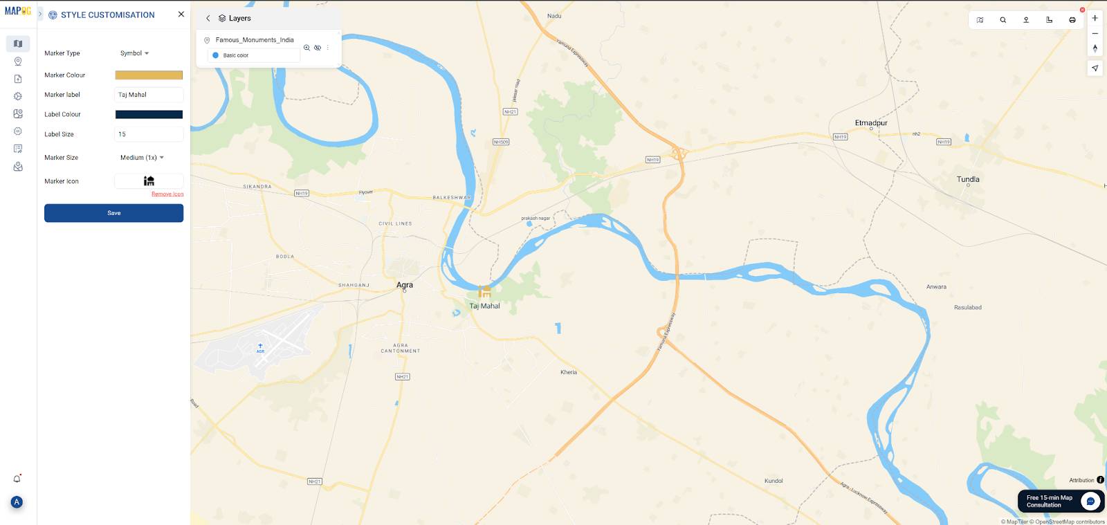Select Basic color style entry
The height and width of the screenshot is (525, 1107).
(x=254, y=55)
